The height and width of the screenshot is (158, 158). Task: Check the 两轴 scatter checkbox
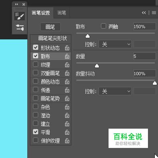point(103,26)
